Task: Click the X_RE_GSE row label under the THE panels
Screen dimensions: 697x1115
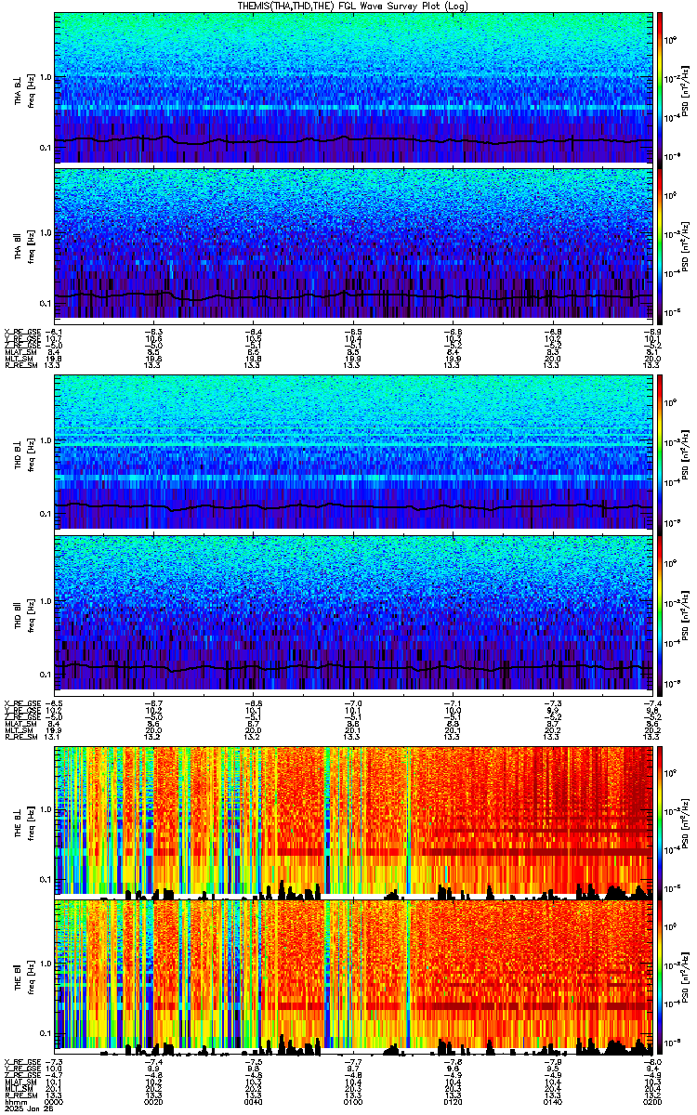Action: [21, 1061]
